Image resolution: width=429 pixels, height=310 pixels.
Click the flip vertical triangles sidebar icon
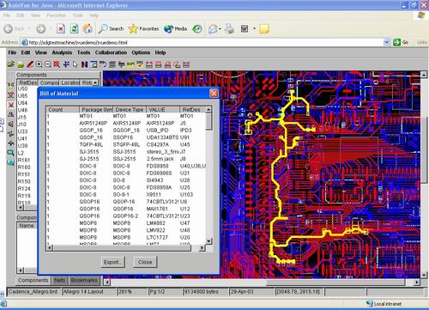(x=11, y=124)
